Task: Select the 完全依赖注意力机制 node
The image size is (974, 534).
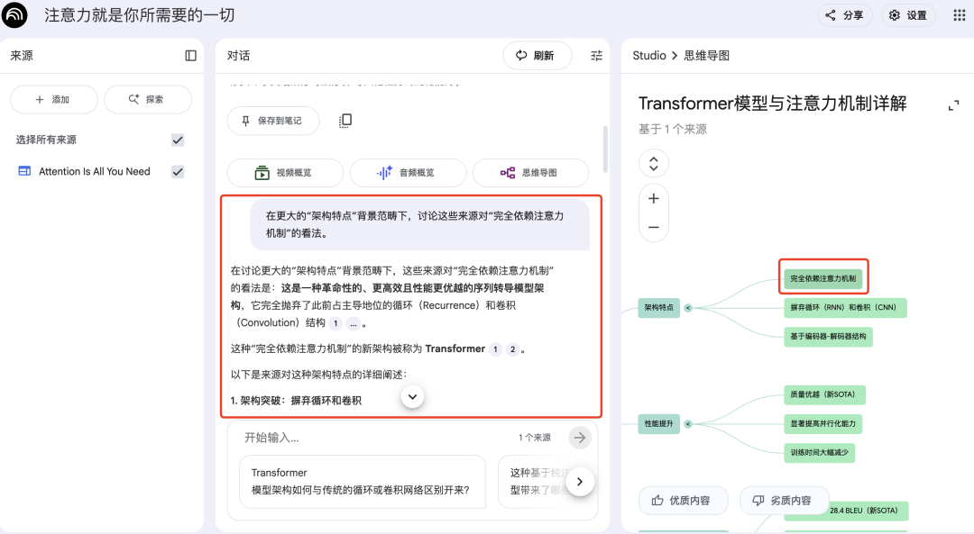Action: pos(823,278)
